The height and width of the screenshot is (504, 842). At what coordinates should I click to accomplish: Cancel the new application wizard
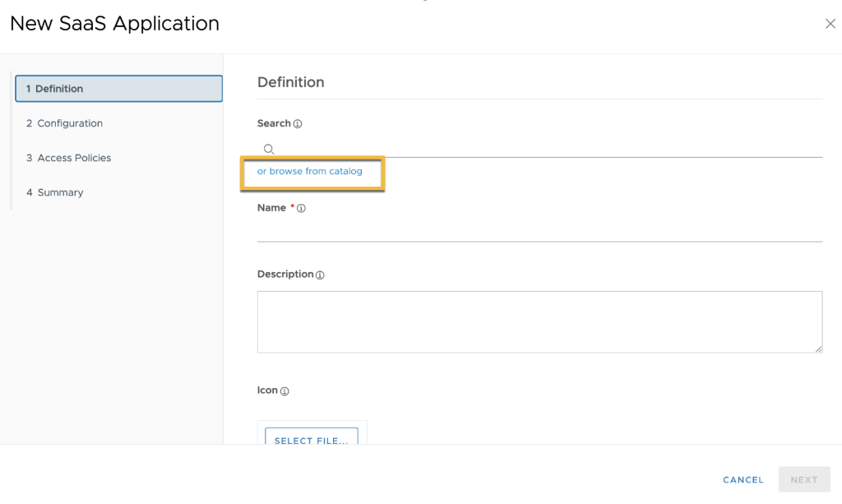click(743, 479)
